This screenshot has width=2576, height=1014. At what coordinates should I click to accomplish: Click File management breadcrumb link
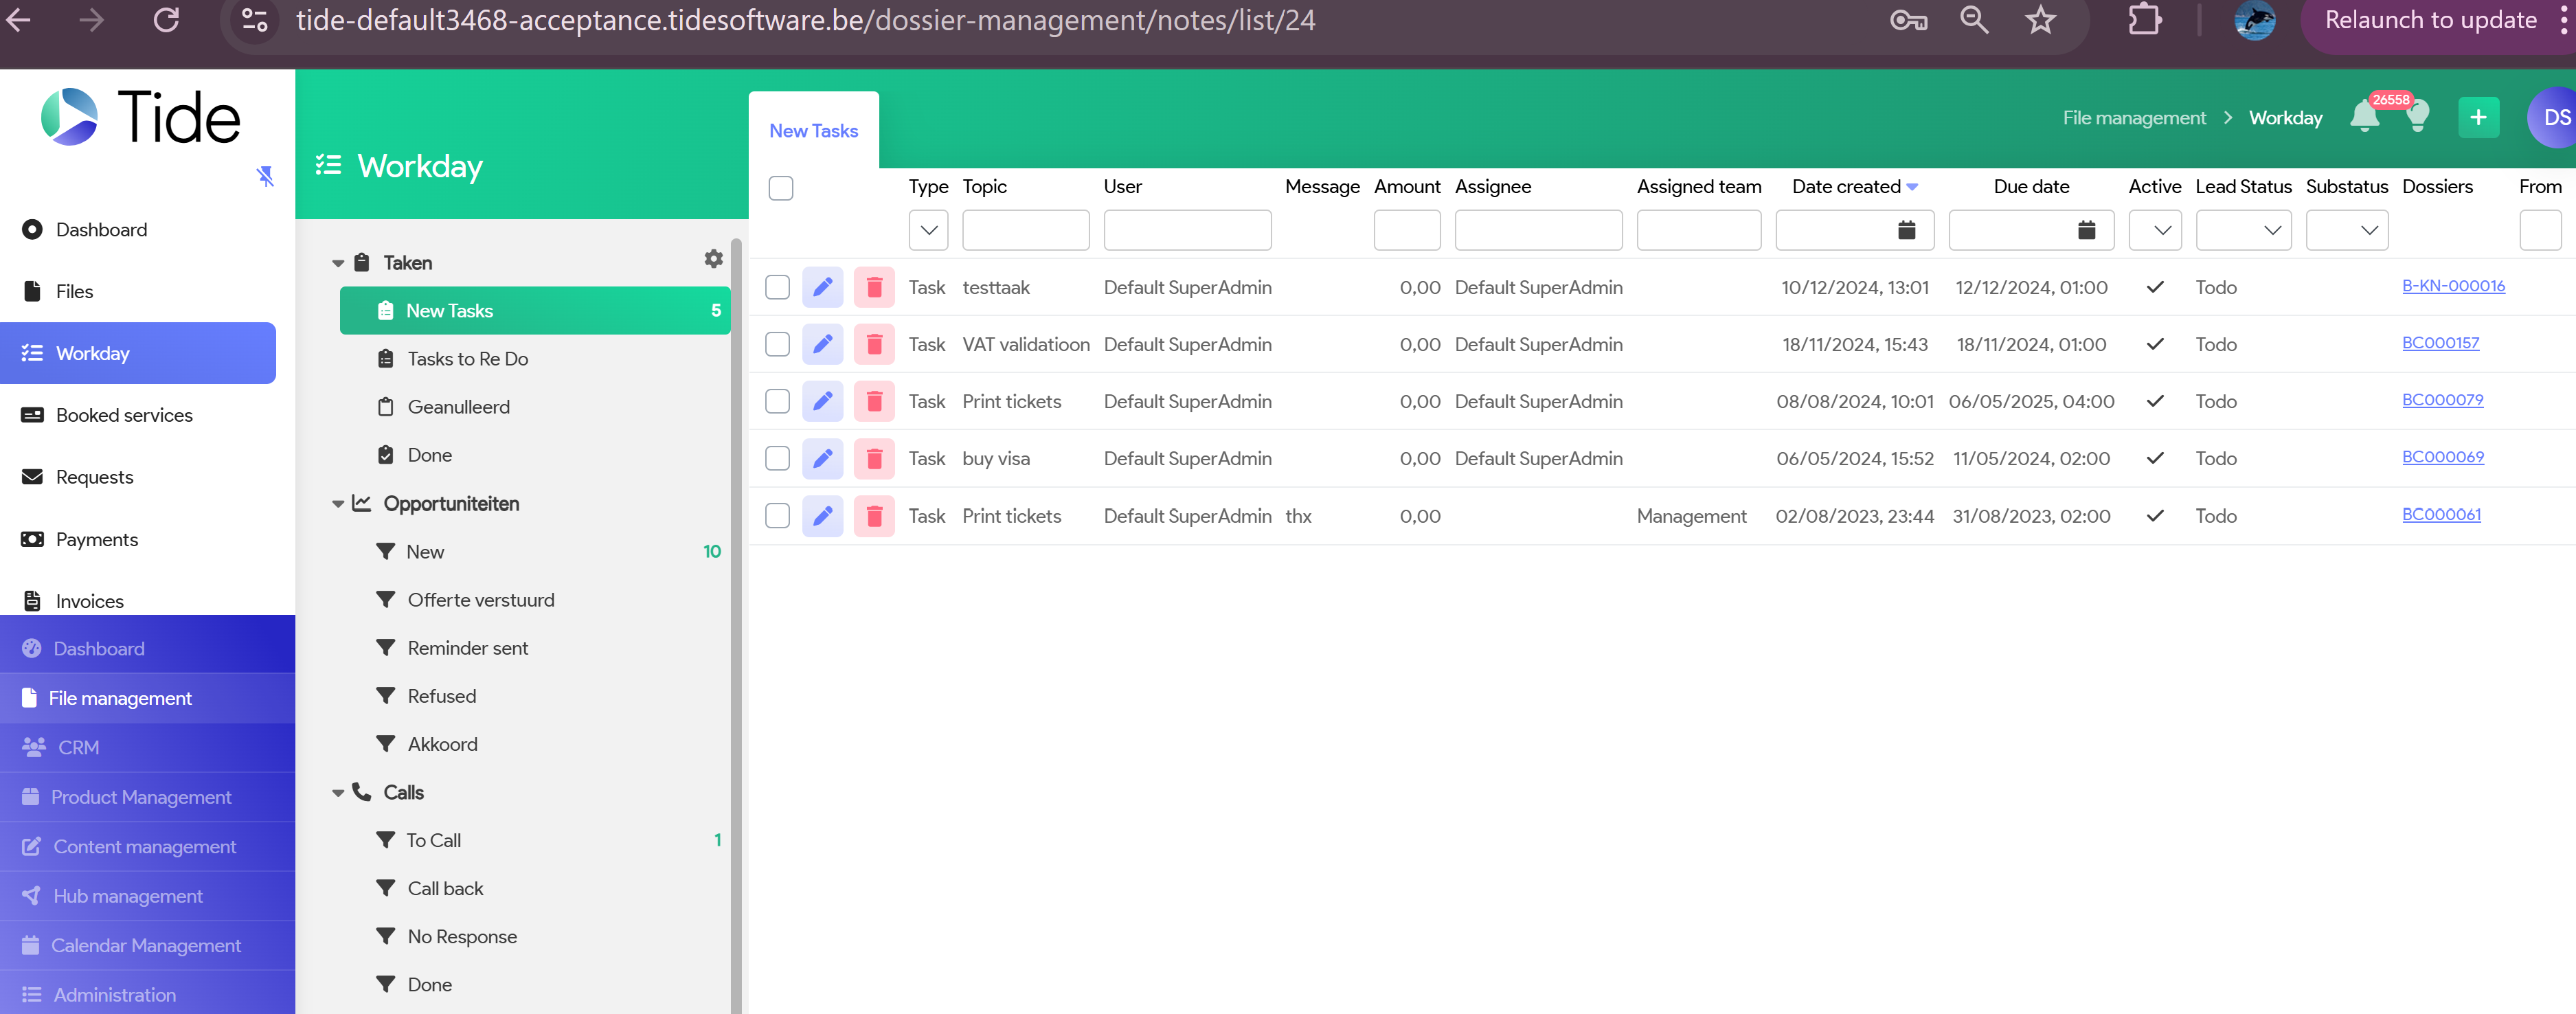(2133, 118)
